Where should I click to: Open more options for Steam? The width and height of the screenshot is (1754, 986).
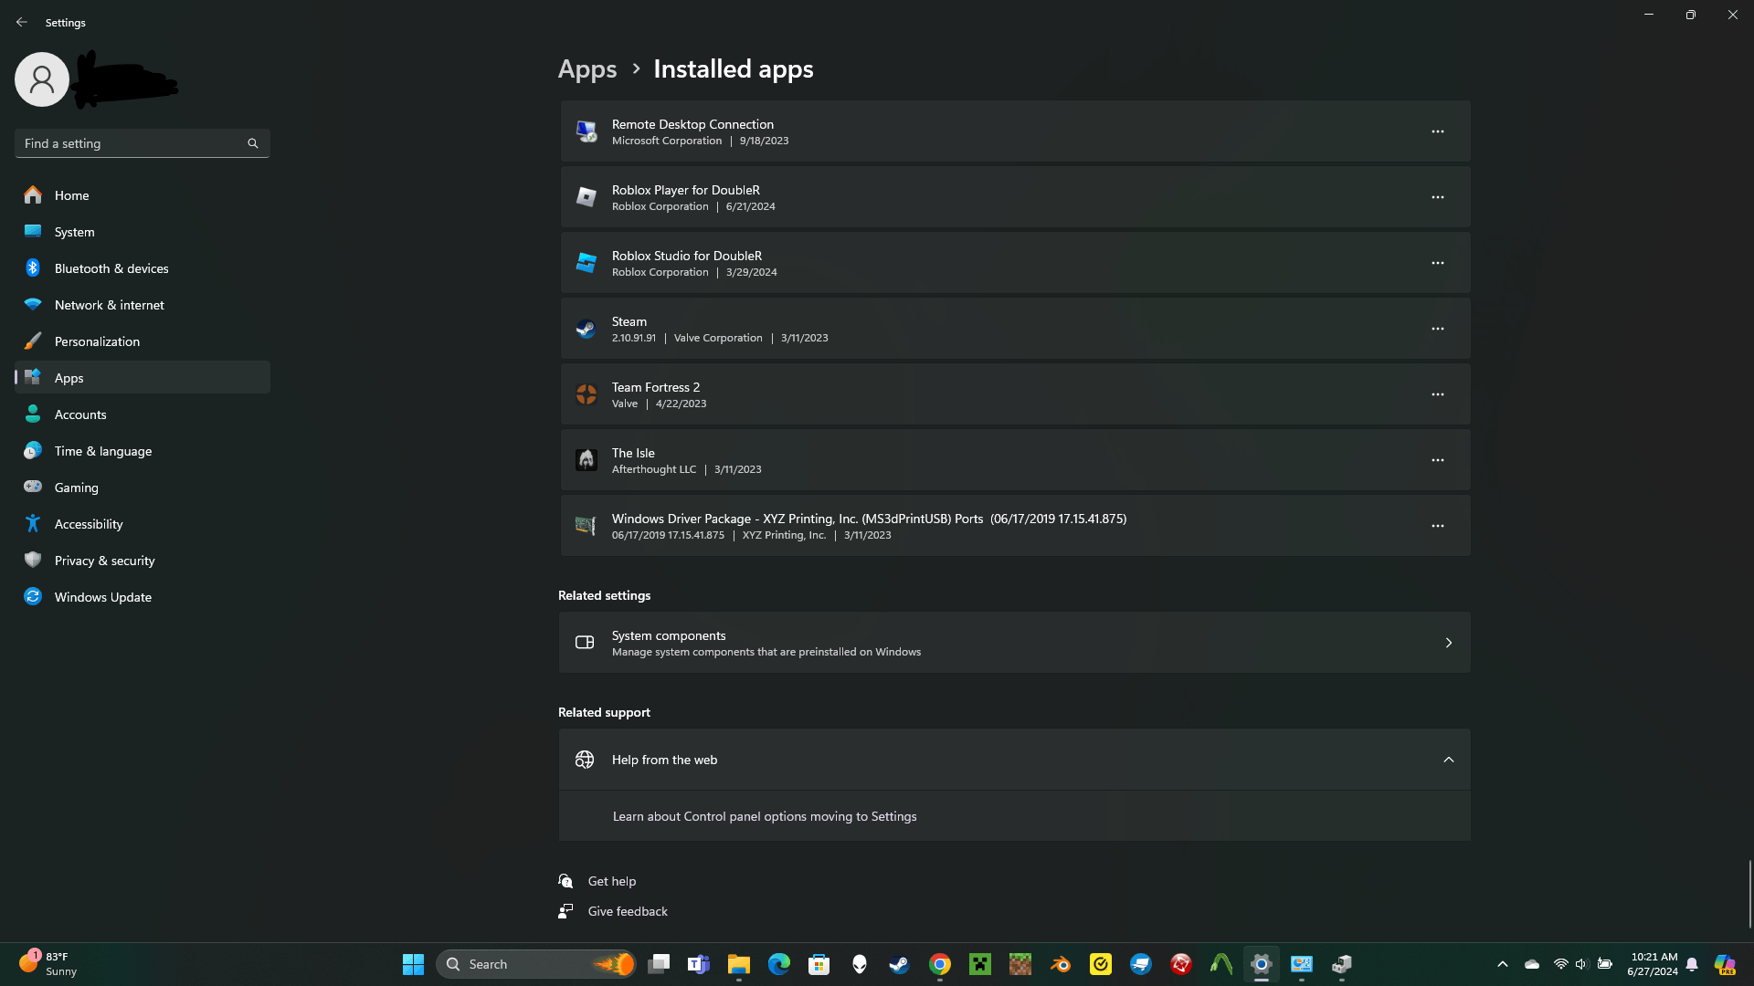pos(1437,329)
